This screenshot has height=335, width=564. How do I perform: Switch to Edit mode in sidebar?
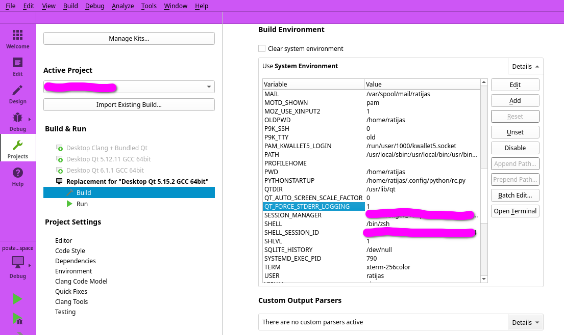[x=17, y=63]
